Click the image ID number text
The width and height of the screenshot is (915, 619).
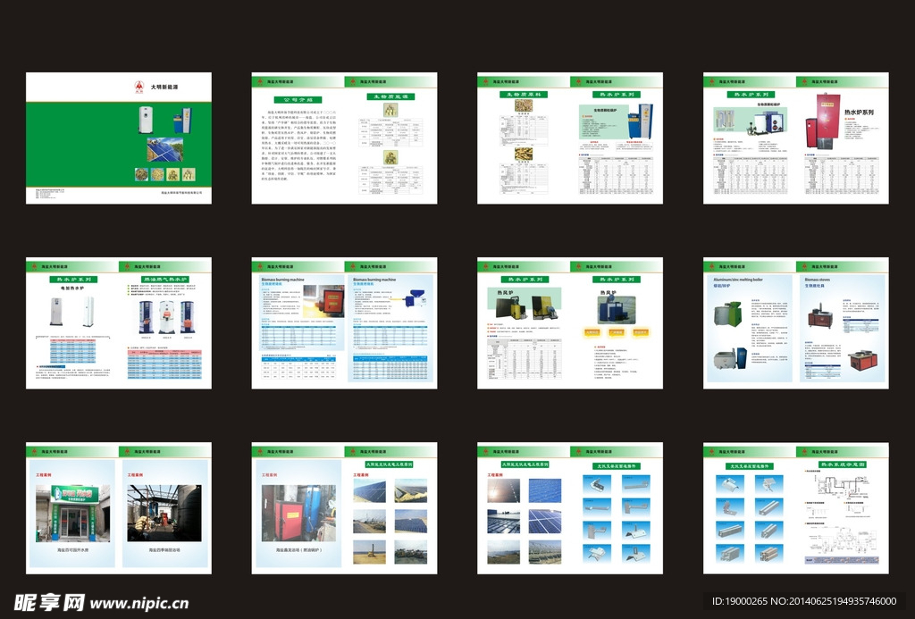803,602
